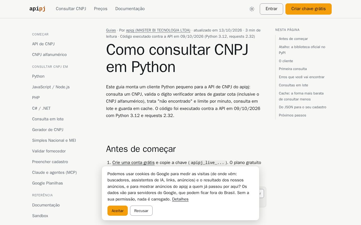Open the apipj (MASTER BI TECNOLOGIA LTDA) author link
The image size is (361, 225).
[158, 30]
